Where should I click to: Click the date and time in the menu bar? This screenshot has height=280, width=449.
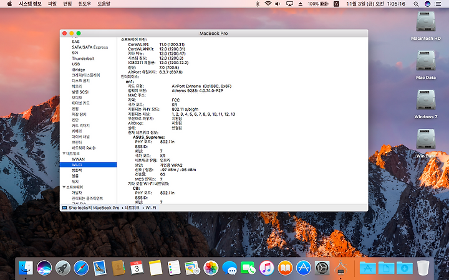pos(375,4)
